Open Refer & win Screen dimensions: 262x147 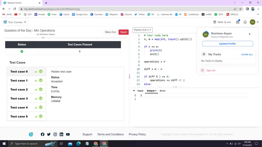[x=222, y=22]
